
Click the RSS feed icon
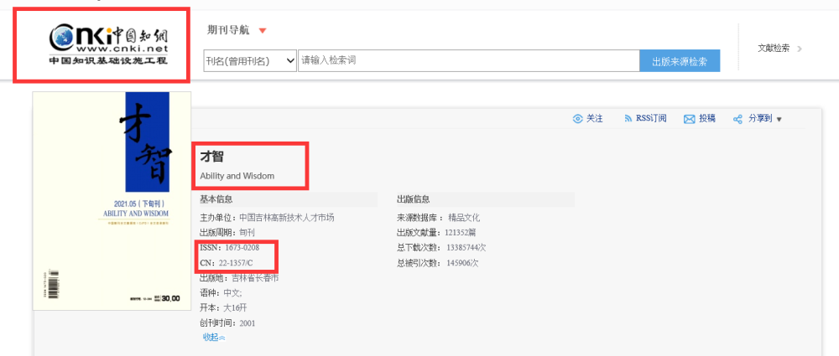pos(628,119)
